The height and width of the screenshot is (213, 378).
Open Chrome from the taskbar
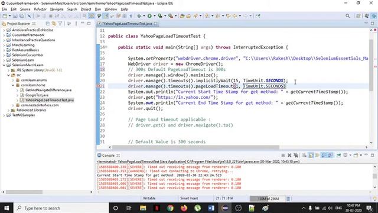click(x=170, y=208)
